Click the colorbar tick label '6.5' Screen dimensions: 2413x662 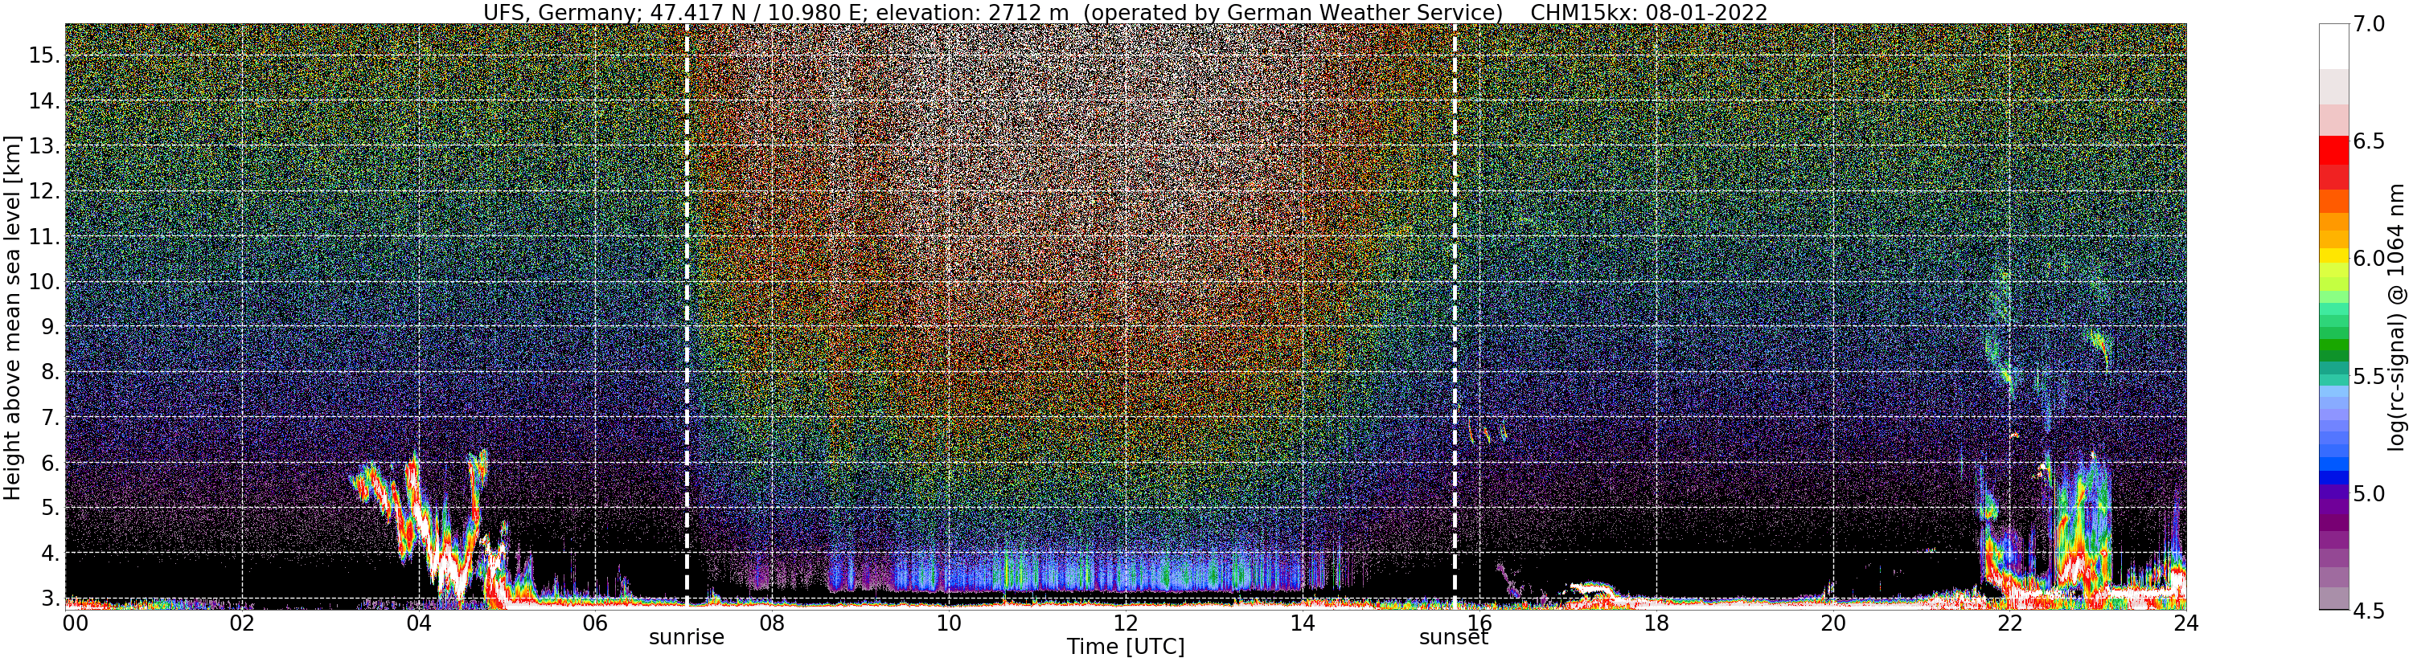click(x=2370, y=141)
